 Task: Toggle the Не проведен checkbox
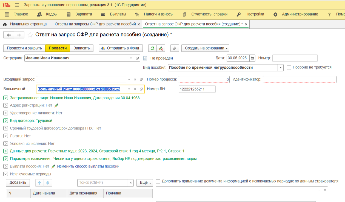(145, 58)
